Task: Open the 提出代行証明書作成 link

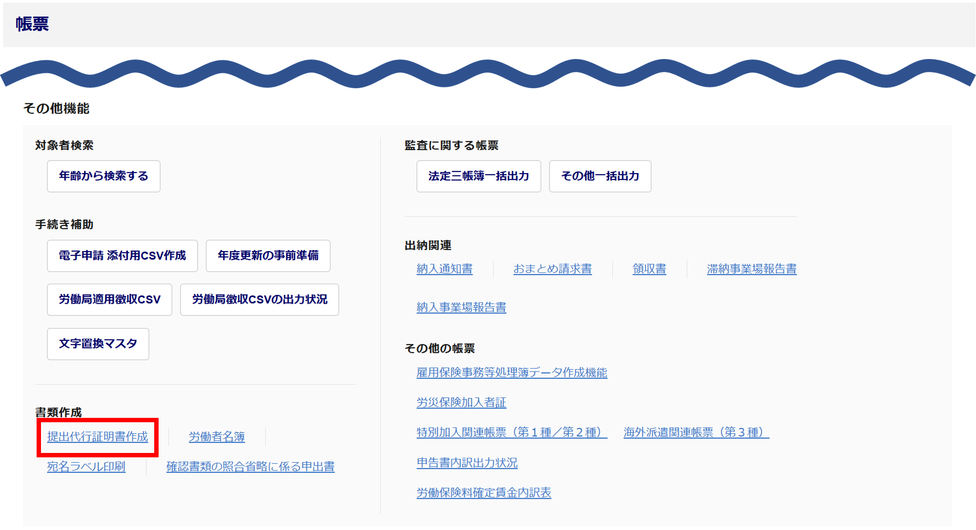Action: click(x=97, y=436)
